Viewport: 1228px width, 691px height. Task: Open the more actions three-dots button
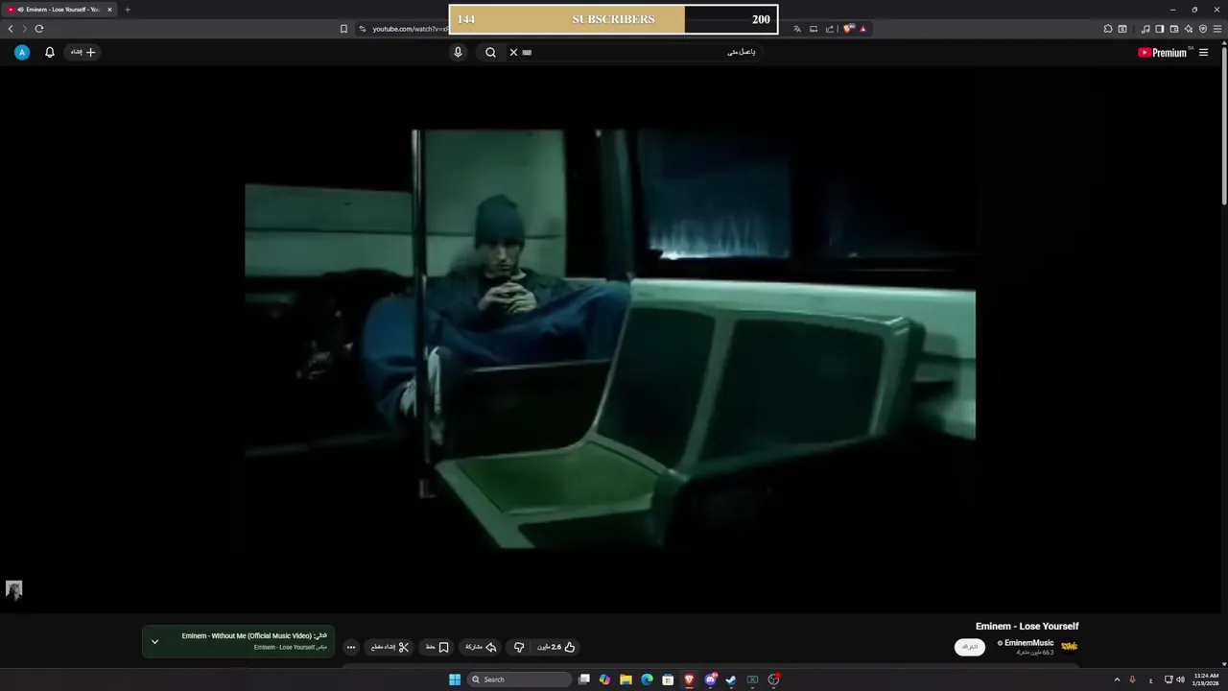tap(351, 647)
